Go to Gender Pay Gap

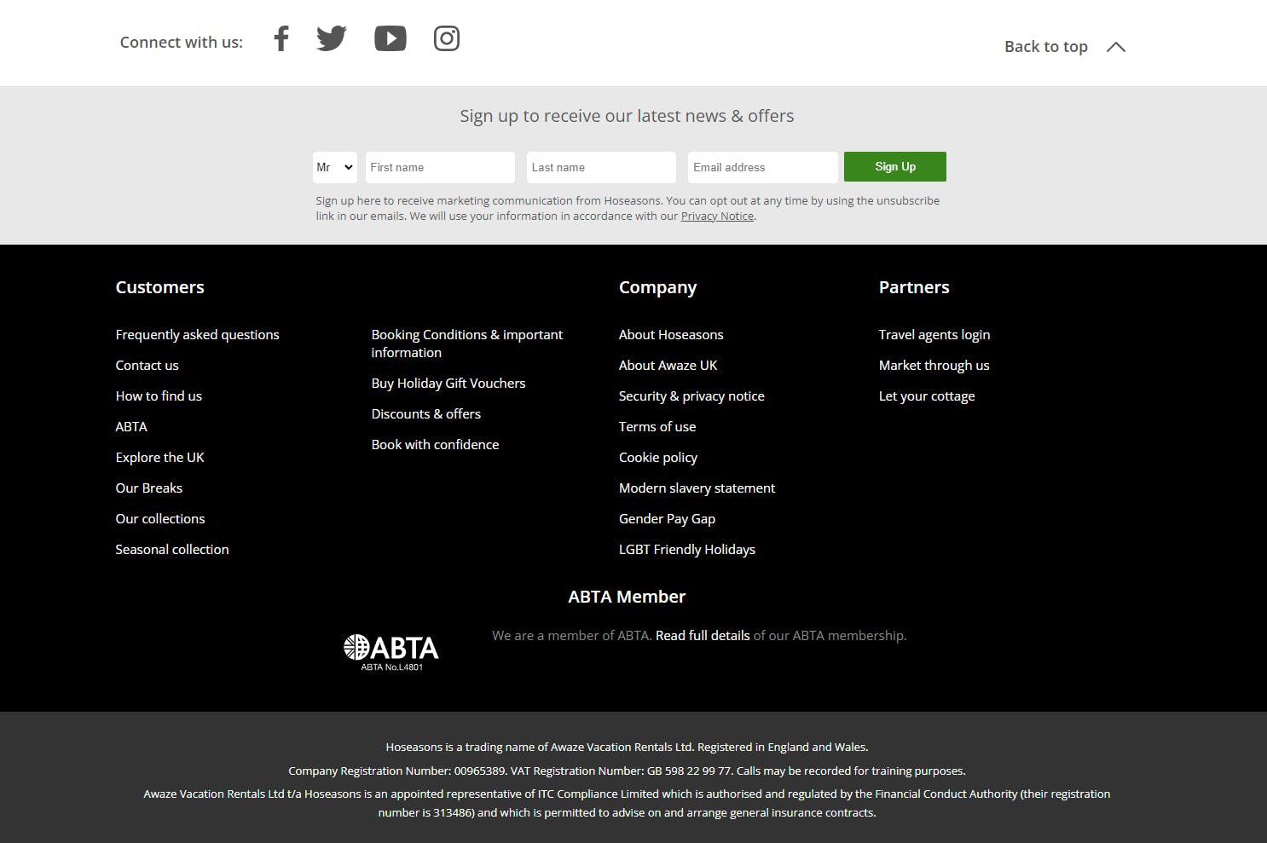pos(668,519)
